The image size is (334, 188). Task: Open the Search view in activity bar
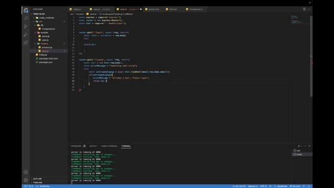[26, 18]
